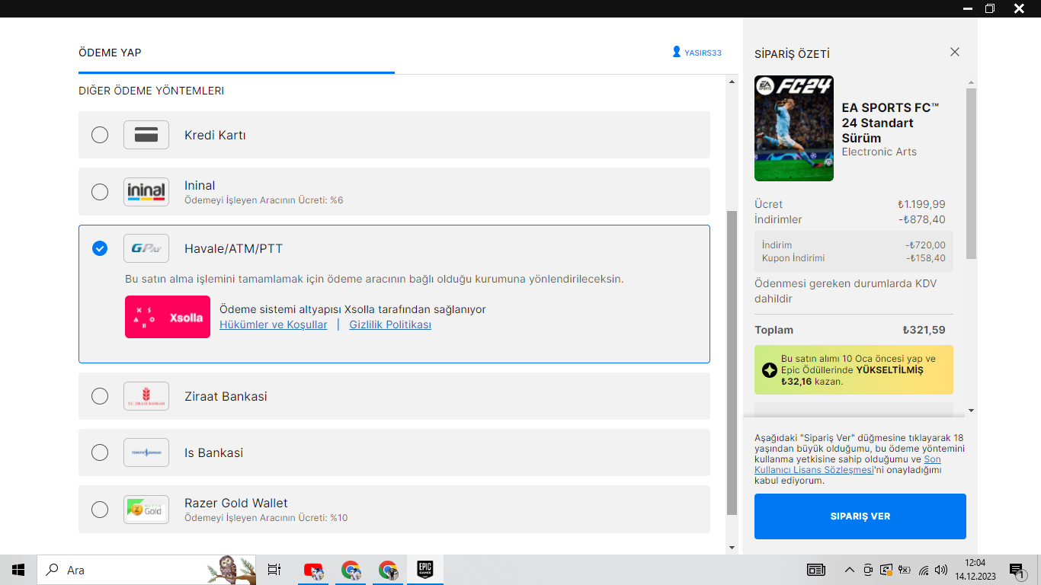
Task: Open the taskbar clock showing 12:04
Action: (x=975, y=570)
